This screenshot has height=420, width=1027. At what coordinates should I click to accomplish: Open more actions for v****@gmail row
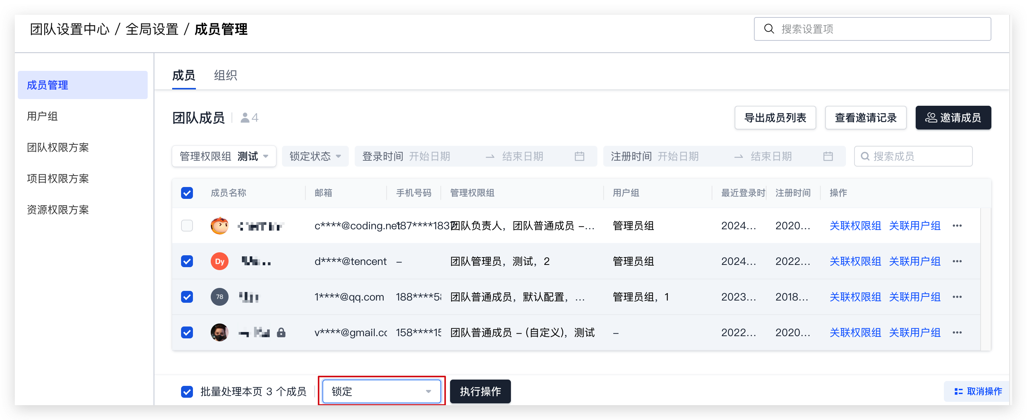(x=957, y=332)
